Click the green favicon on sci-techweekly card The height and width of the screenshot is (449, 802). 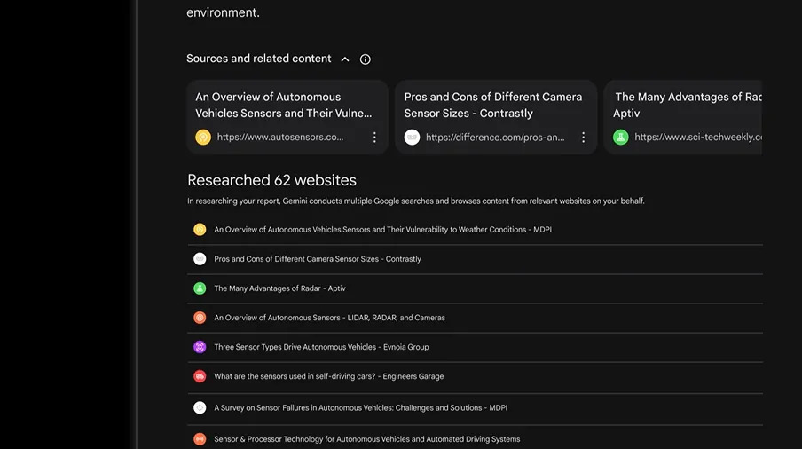[x=621, y=138]
